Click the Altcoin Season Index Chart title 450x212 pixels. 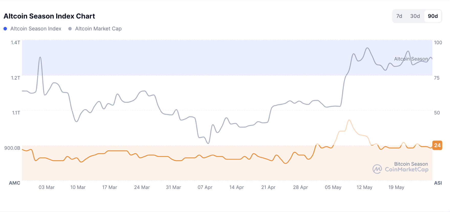click(49, 16)
